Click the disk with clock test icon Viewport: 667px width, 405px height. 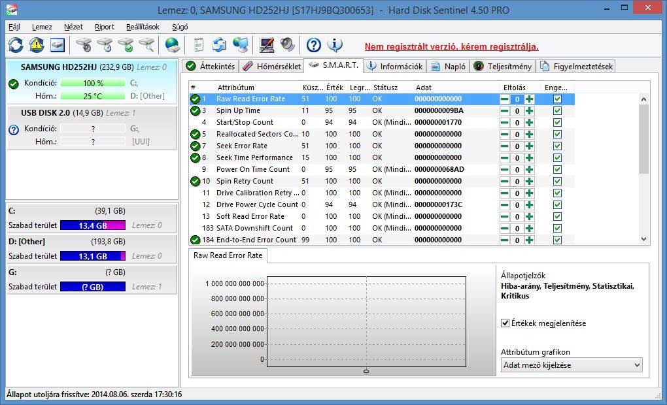[105, 44]
